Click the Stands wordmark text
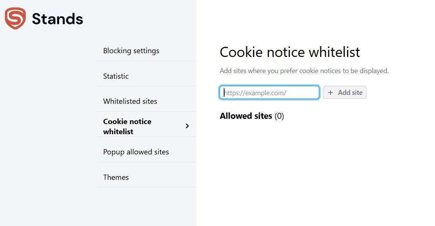 click(x=57, y=19)
